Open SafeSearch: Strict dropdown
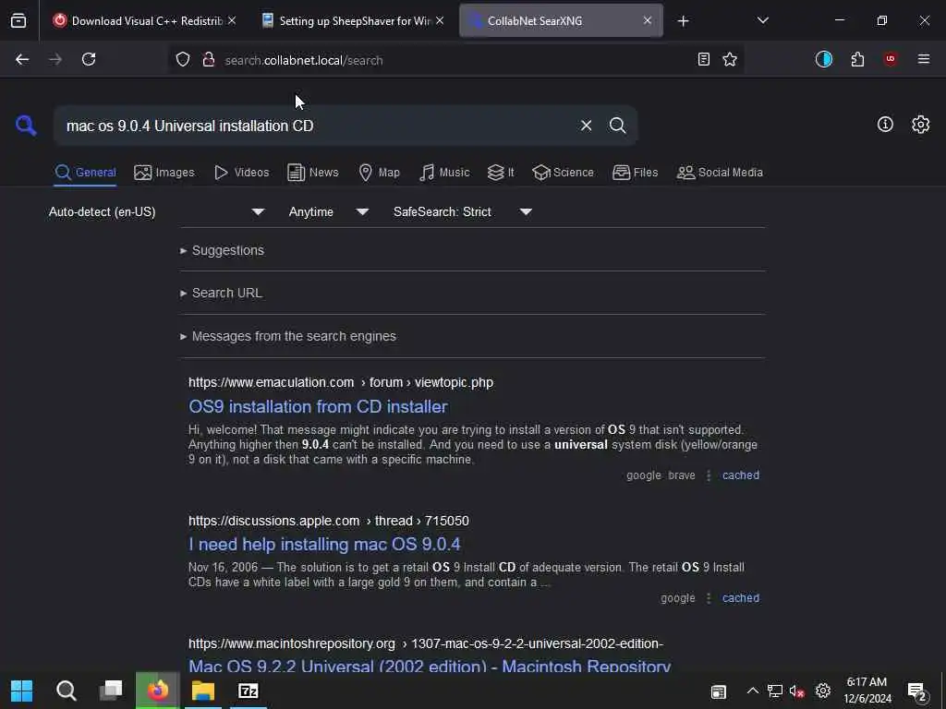This screenshot has width=946, height=709. click(462, 211)
